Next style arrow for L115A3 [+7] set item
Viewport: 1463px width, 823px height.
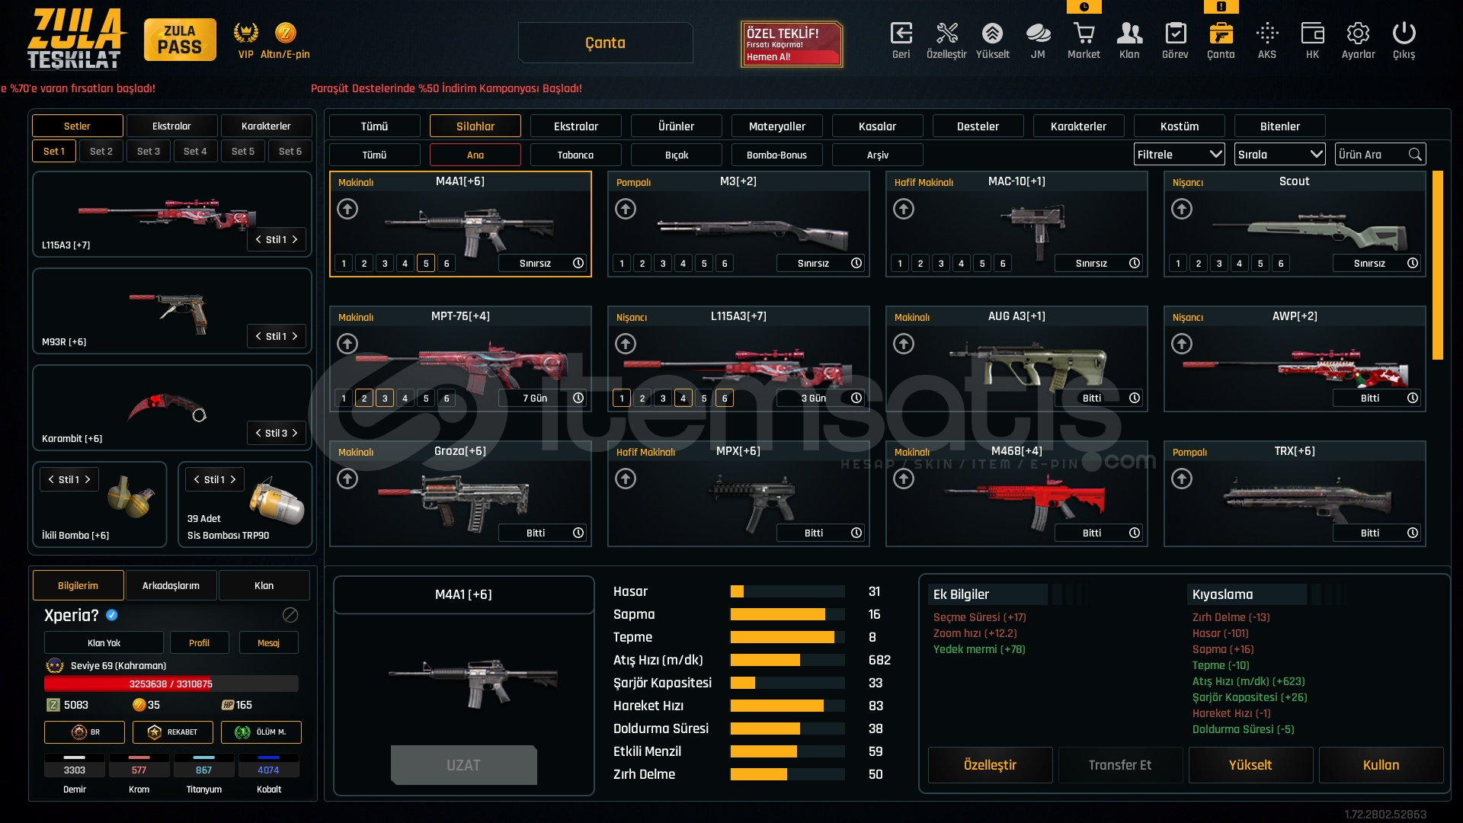point(295,240)
